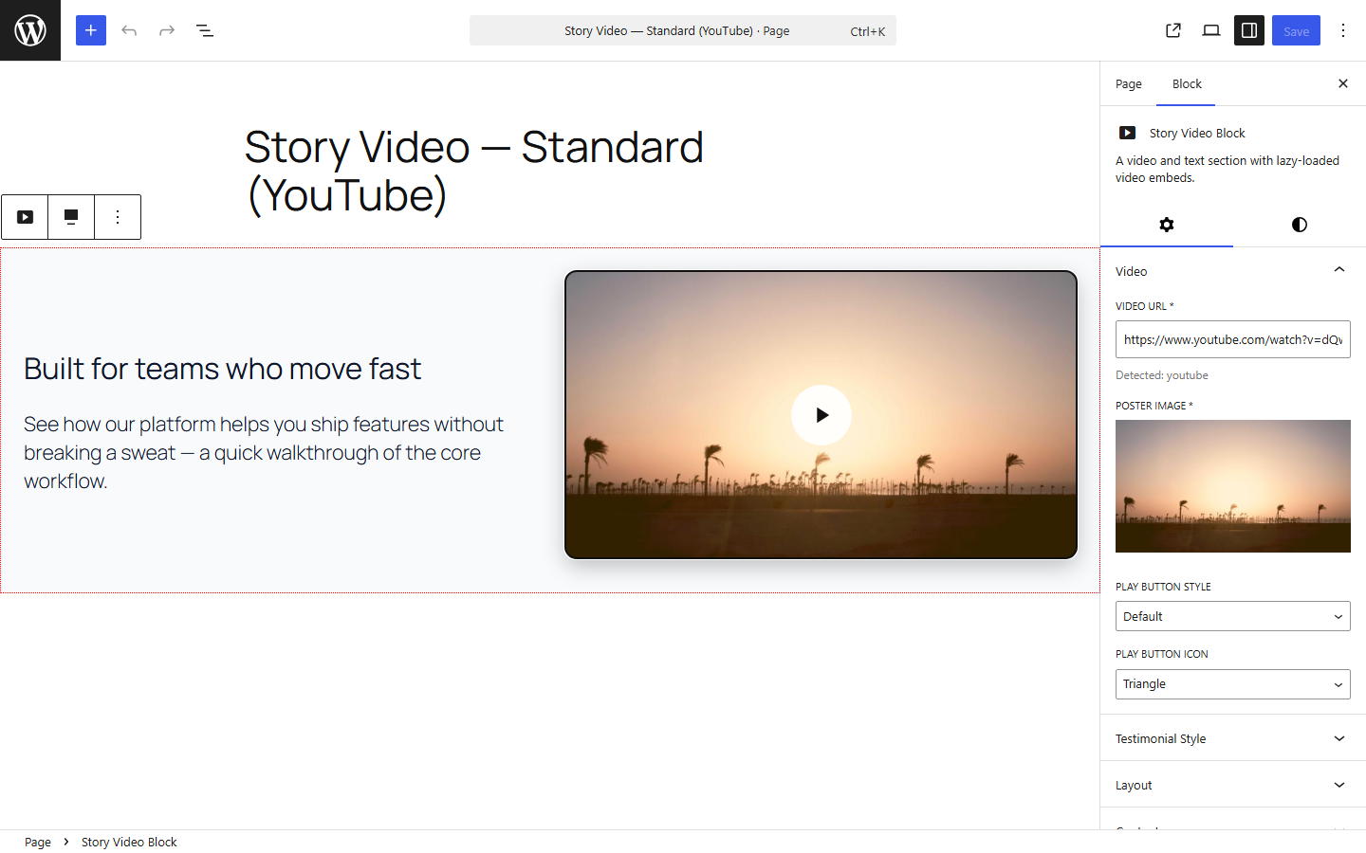Undo the last change
Viewport: 1366px width, 853px height.
click(x=129, y=30)
